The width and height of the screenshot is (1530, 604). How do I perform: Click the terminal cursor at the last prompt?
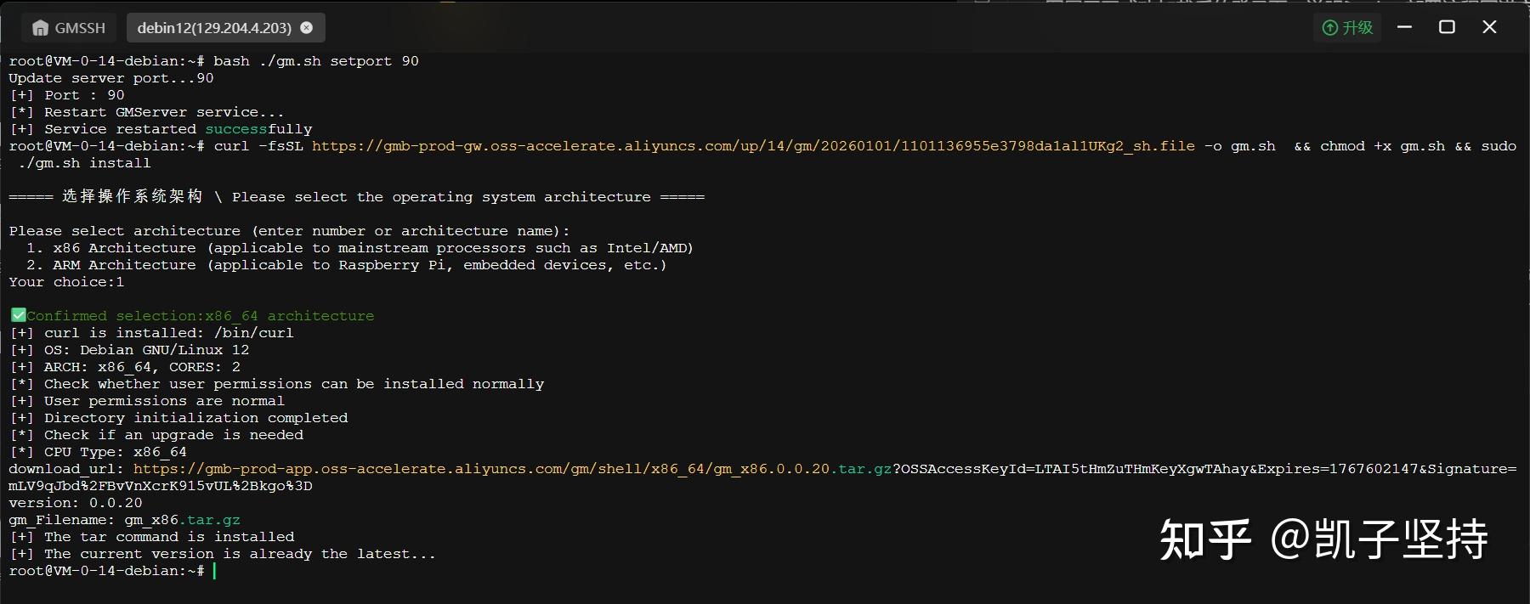214,571
